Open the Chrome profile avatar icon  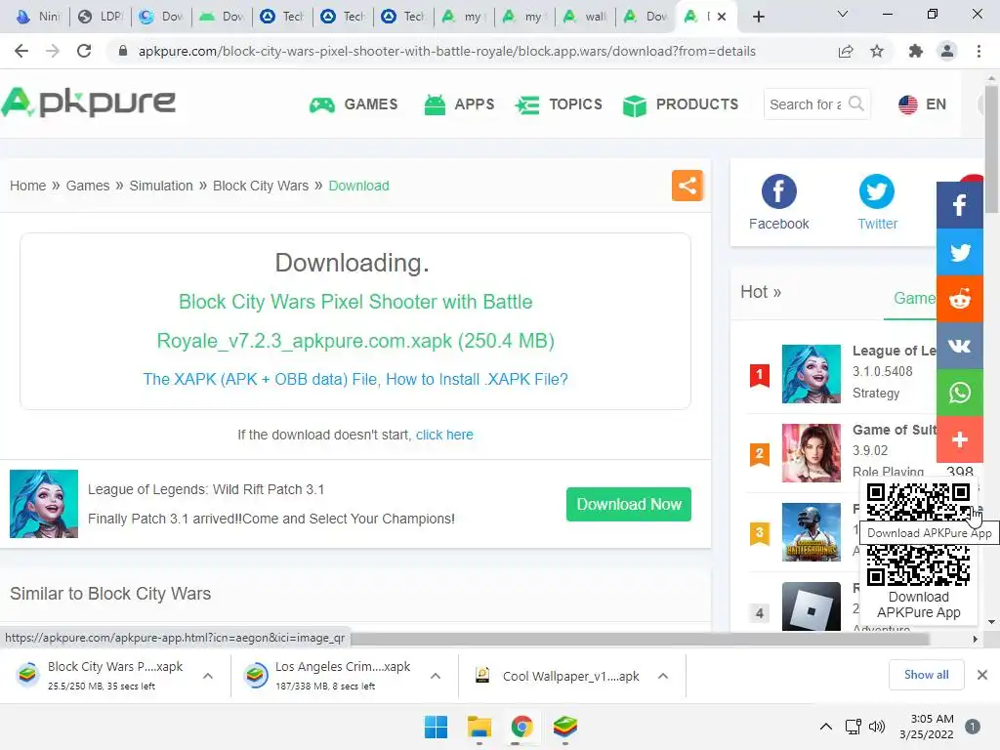(947, 51)
